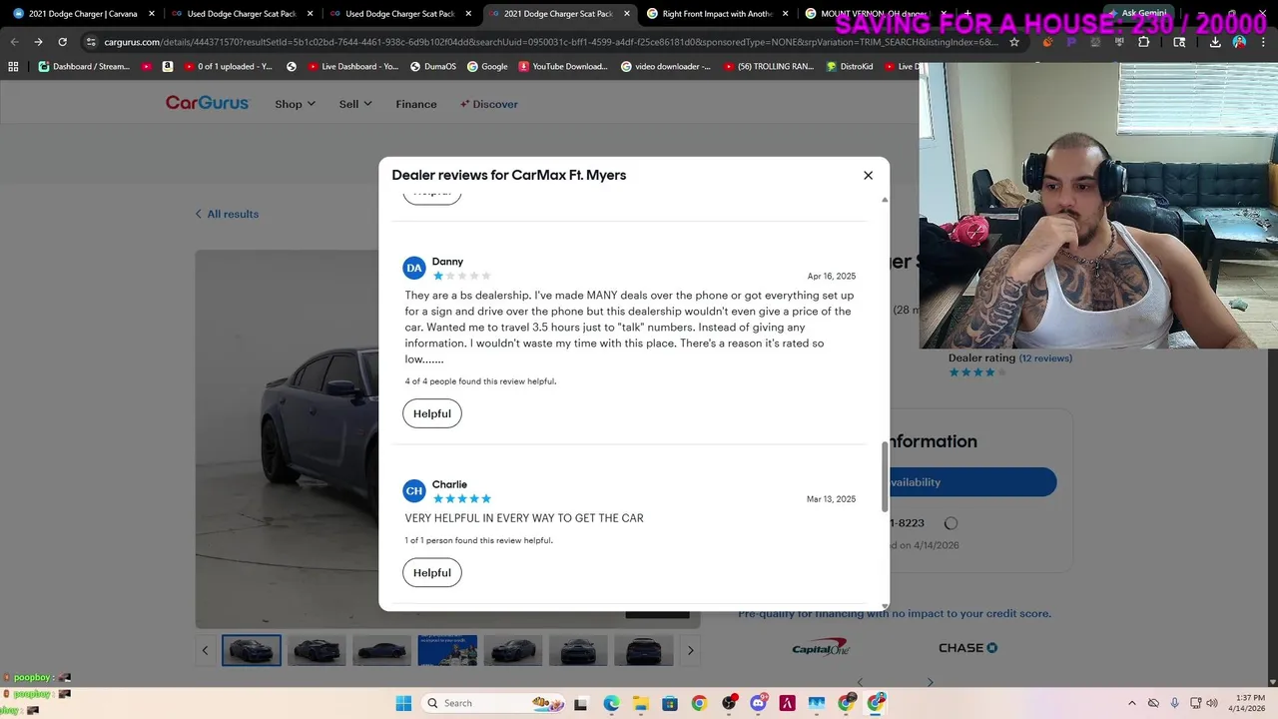Open the (12 reviews) dealer rating link

click(x=1045, y=358)
